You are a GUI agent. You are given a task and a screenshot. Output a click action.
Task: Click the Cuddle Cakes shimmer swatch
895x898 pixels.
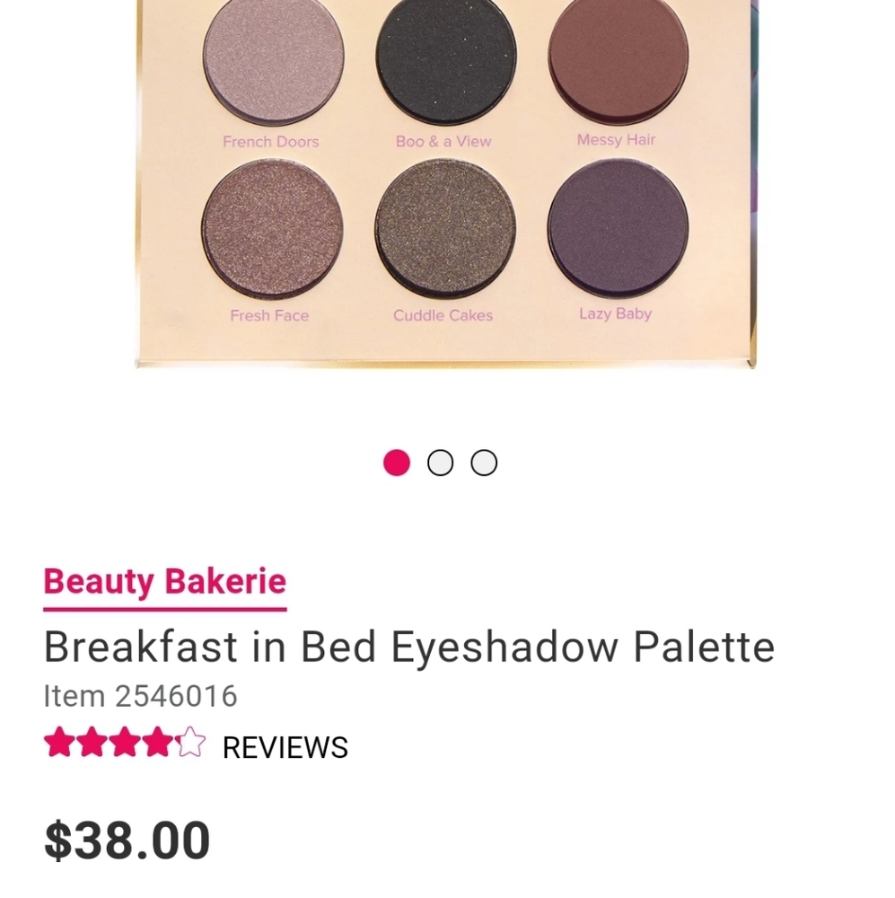click(442, 231)
